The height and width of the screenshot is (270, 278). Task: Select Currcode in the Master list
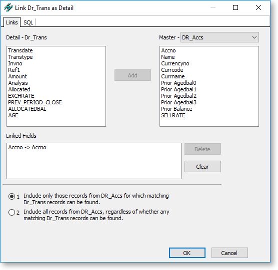pyautogui.click(x=172, y=70)
